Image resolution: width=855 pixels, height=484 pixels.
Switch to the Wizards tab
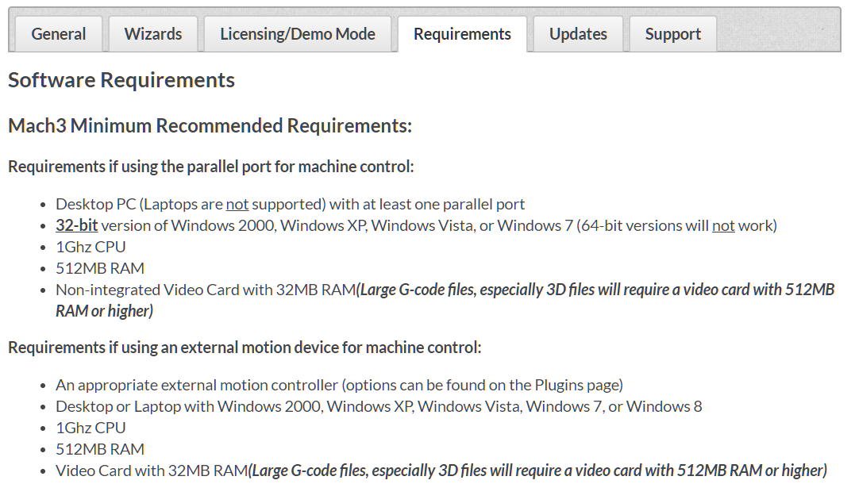pyautogui.click(x=153, y=34)
